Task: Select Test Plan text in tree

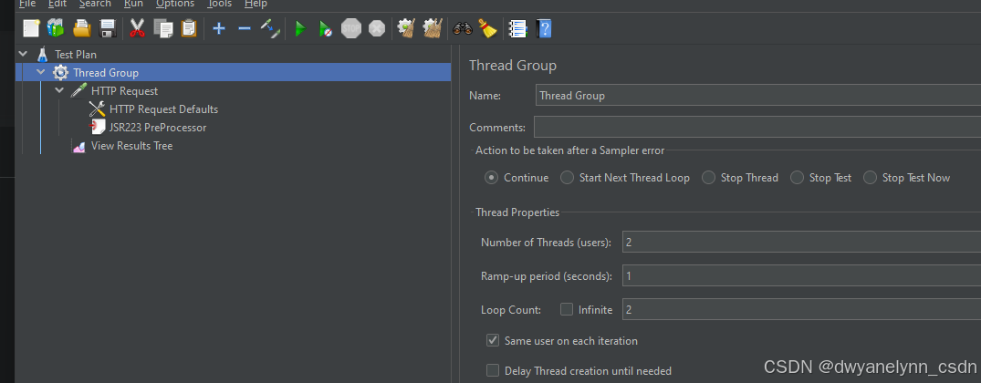Action: pyautogui.click(x=76, y=55)
